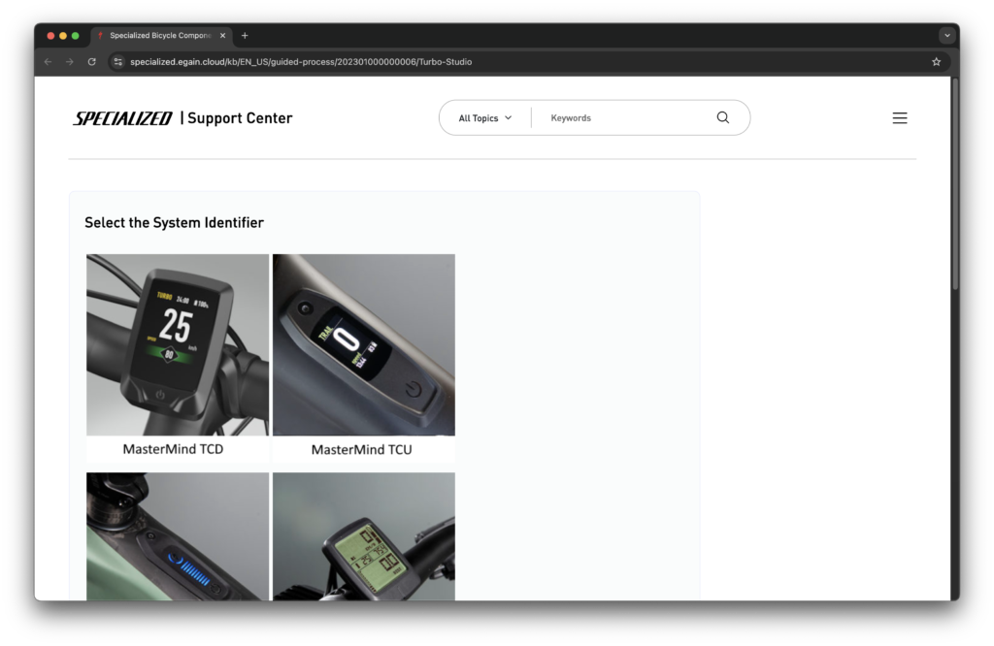Expand the All Topics dropdown

(x=484, y=118)
